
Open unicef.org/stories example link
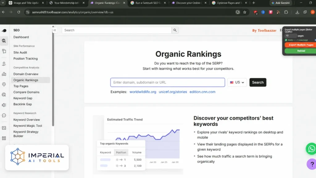(173, 92)
